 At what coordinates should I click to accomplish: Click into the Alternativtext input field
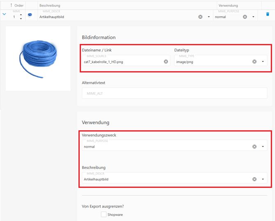174,93
